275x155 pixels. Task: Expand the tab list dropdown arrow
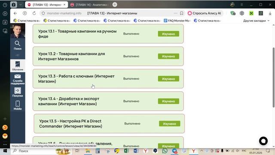pos(20,5)
